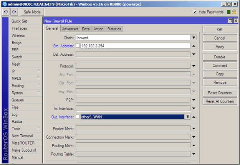240x165 pixels.
Task: Expand the Routing Table field
Action: [x=194, y=154]
